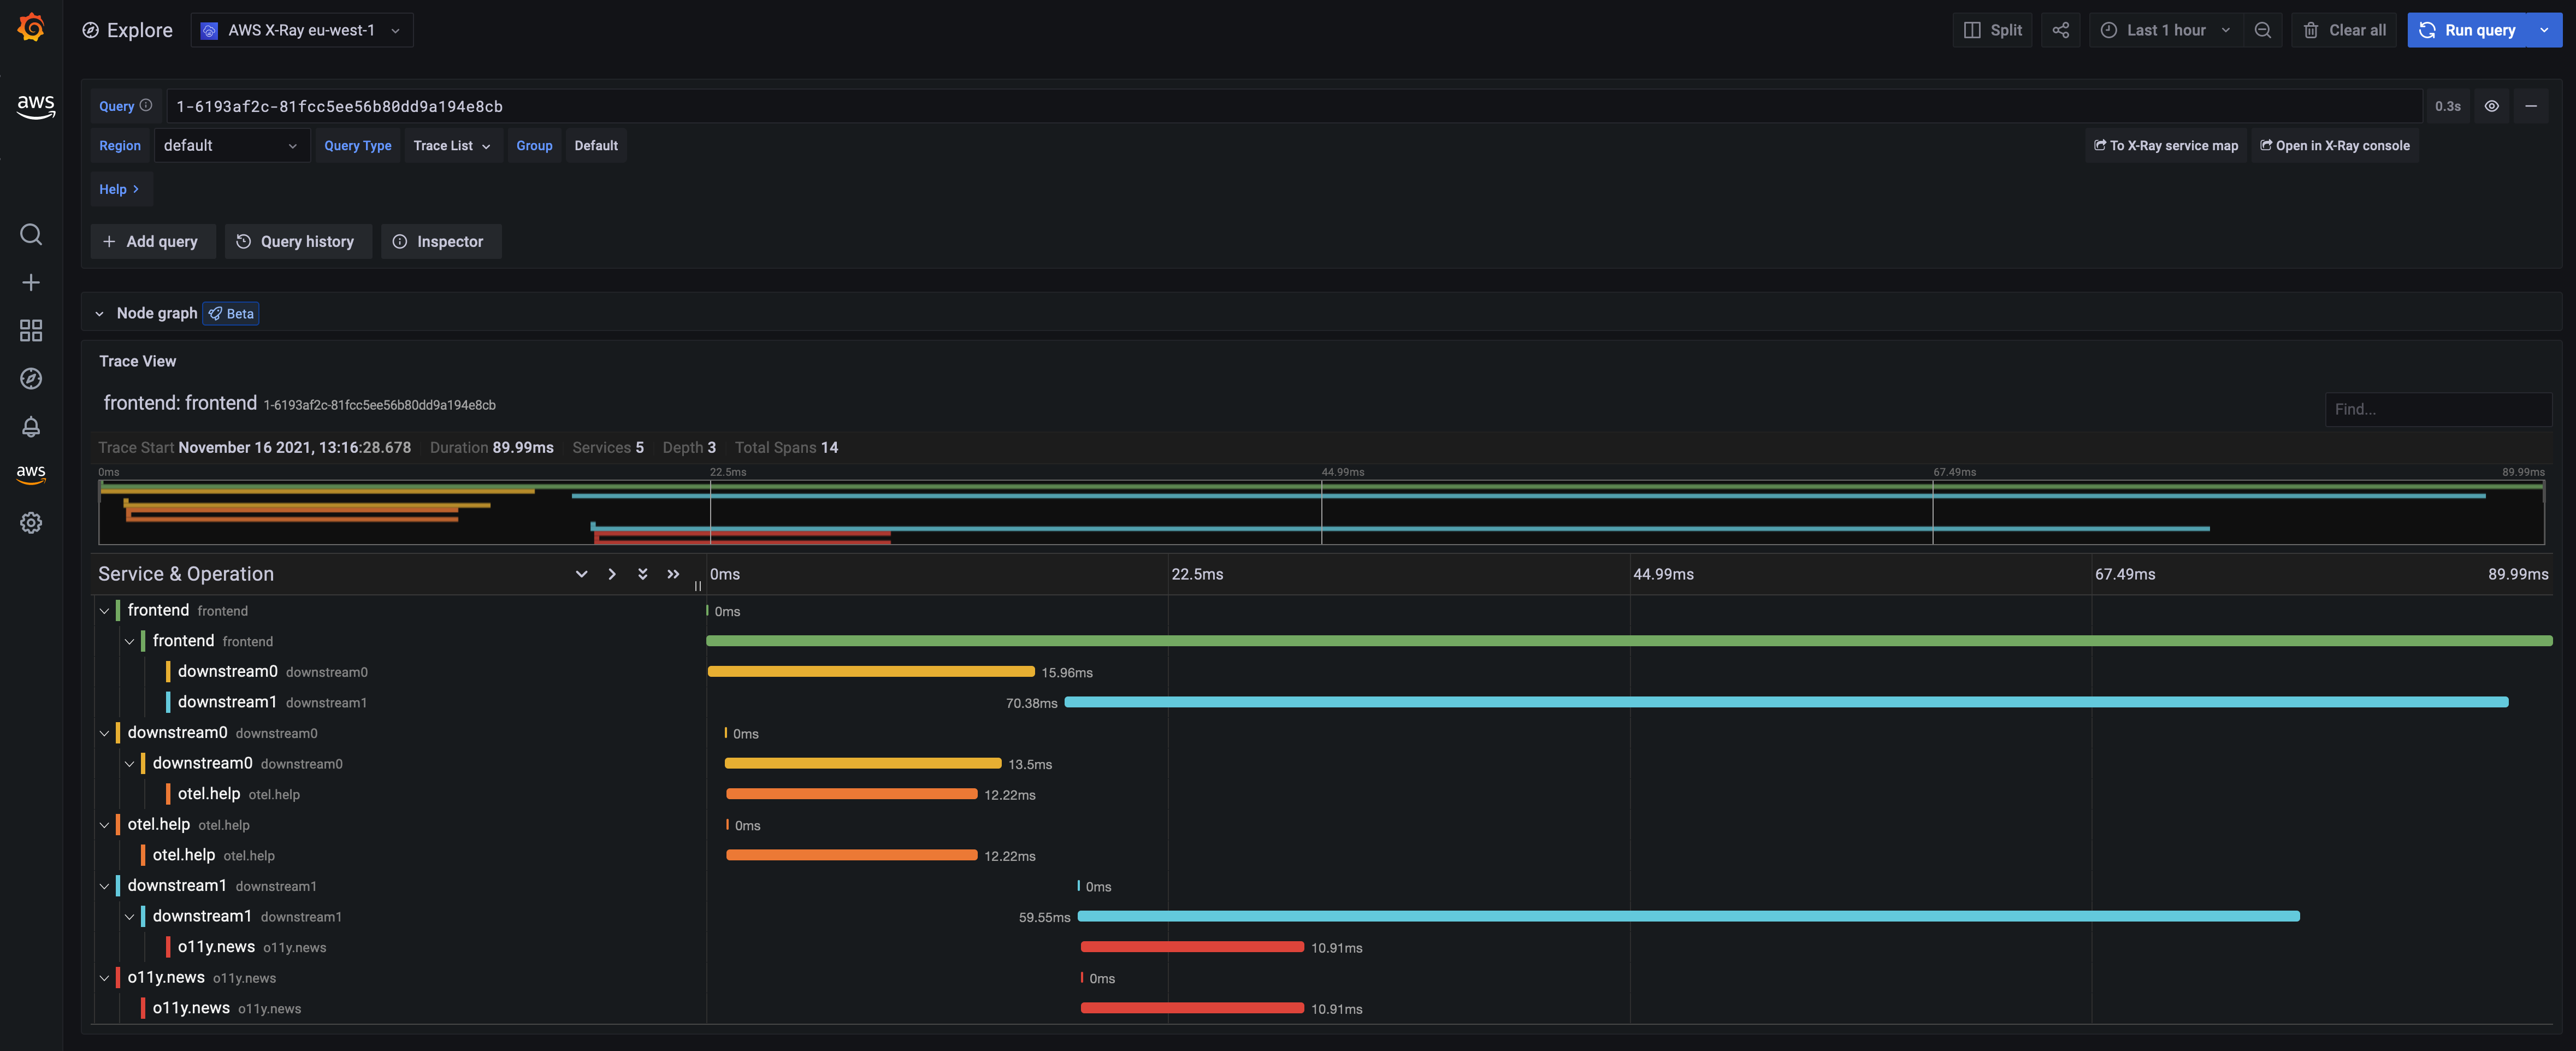
Task: Open the small AWS plugin icon in sidebar
Action: click(31, 474)
